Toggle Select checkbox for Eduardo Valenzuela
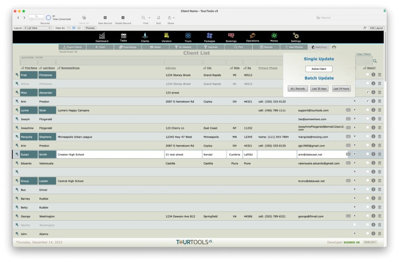399x263 pixels. click(x=367, y=163)
